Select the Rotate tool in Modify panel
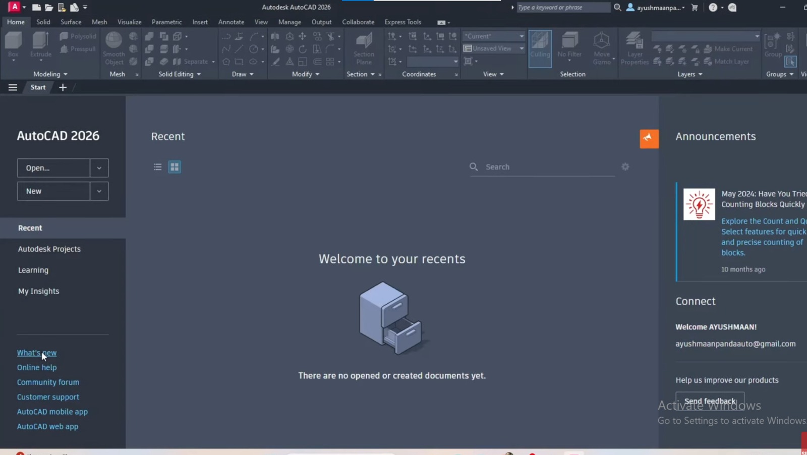807x455 pixels. (x=302, y=49)
